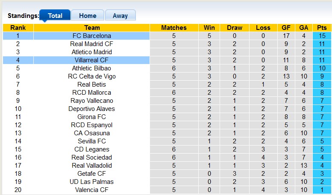This screenshot has height=195, width=332.
Task: Open the Real Betis team link
Action: coord(92,84)
